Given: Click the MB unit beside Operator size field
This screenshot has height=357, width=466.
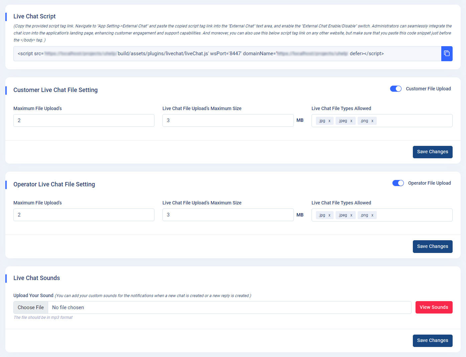Looking at the screenshot, I should tap(300, 215).
